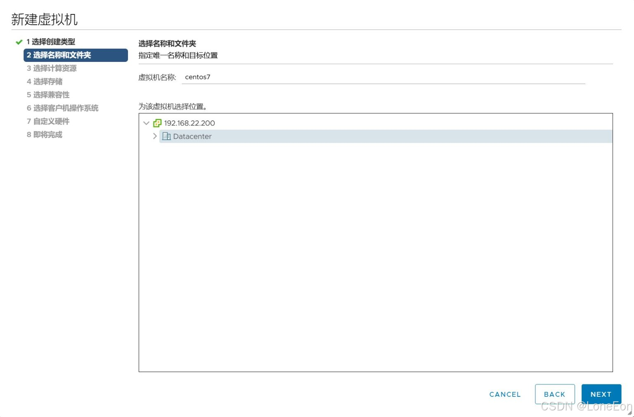Open step 3 选择计算资源
The height and width of the screenshot is (417, 634).
click(x=52, y=68)
